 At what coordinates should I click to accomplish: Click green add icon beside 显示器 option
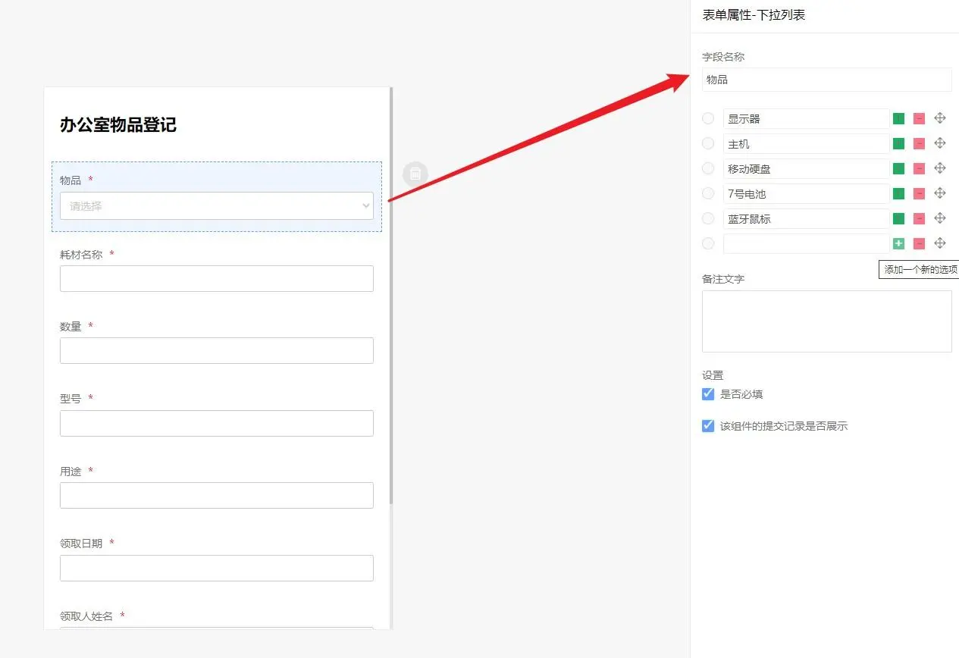point(898,118)
